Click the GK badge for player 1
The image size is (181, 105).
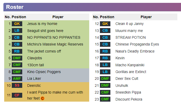click(x=17, y=24)
